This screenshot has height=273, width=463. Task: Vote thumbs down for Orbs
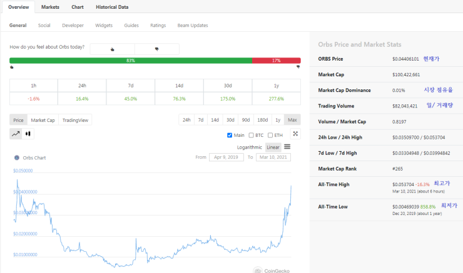[x=157, y=49]
